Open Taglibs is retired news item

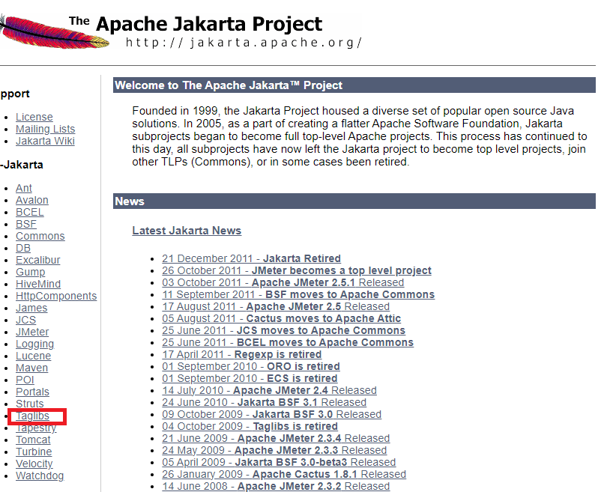[250, 426]
